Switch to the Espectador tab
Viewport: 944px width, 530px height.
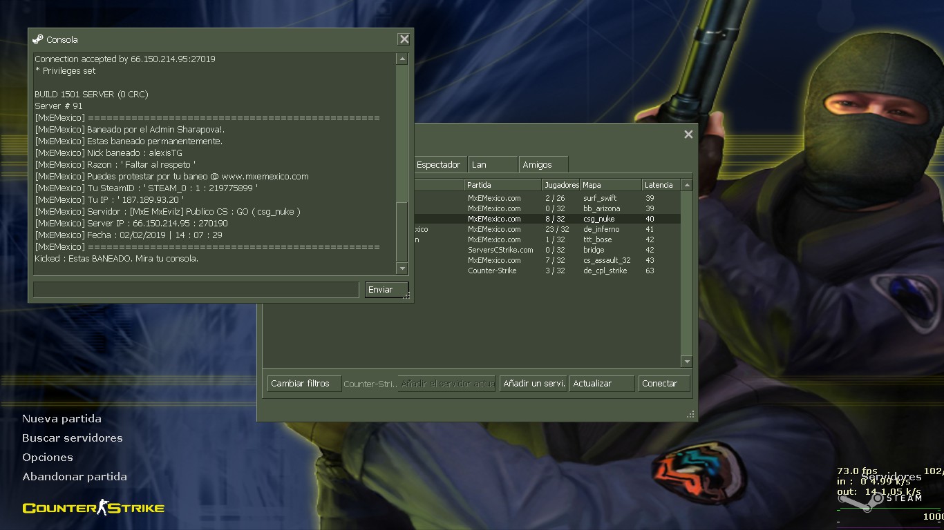click(x=439, y=165)
